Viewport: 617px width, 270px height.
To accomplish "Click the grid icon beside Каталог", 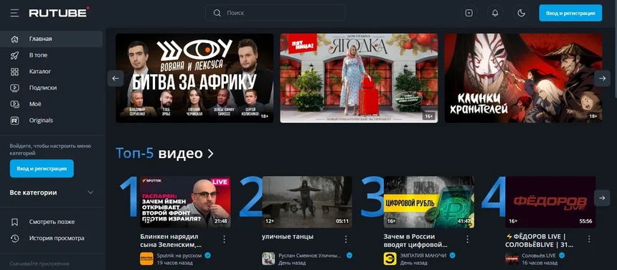I will (x=14, y=72).
